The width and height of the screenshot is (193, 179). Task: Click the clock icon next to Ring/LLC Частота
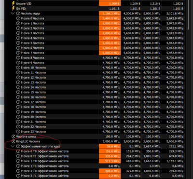click(14, 141)
